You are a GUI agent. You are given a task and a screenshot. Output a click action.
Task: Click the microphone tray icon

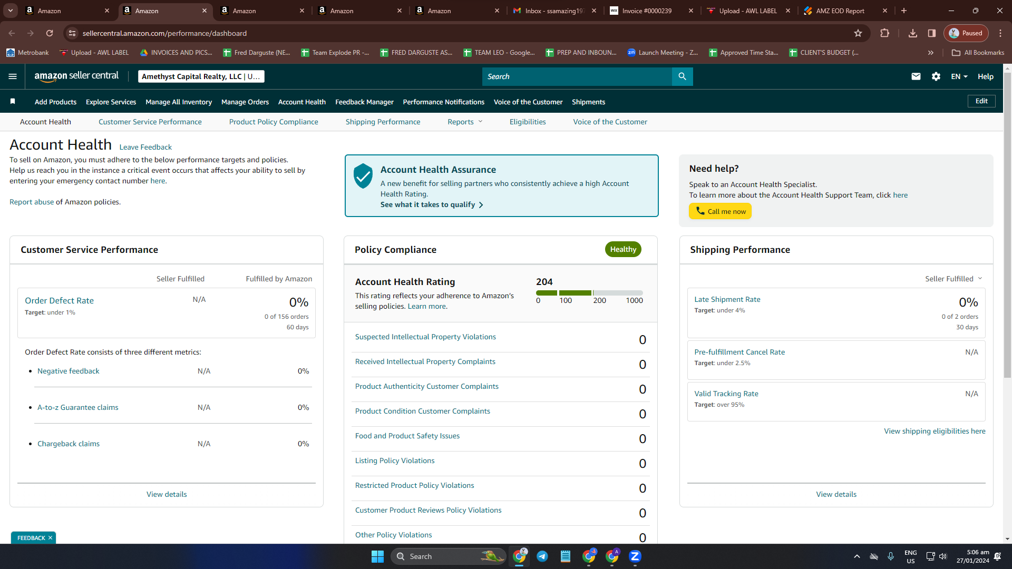[891, 556]
